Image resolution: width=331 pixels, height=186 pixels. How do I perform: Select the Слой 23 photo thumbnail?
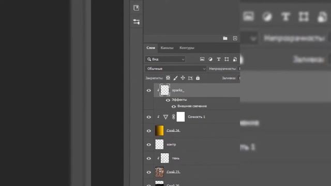click(x=159, y=172)
